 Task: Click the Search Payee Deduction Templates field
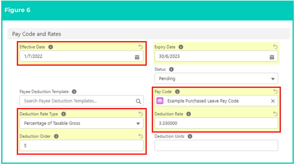(x=82, y=101)
